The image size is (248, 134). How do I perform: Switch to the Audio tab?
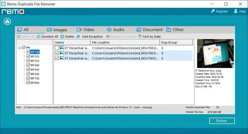(115, 30)
